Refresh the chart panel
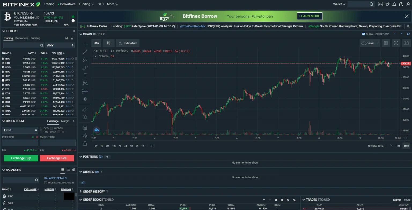The image size is (412, 210). 409,34
